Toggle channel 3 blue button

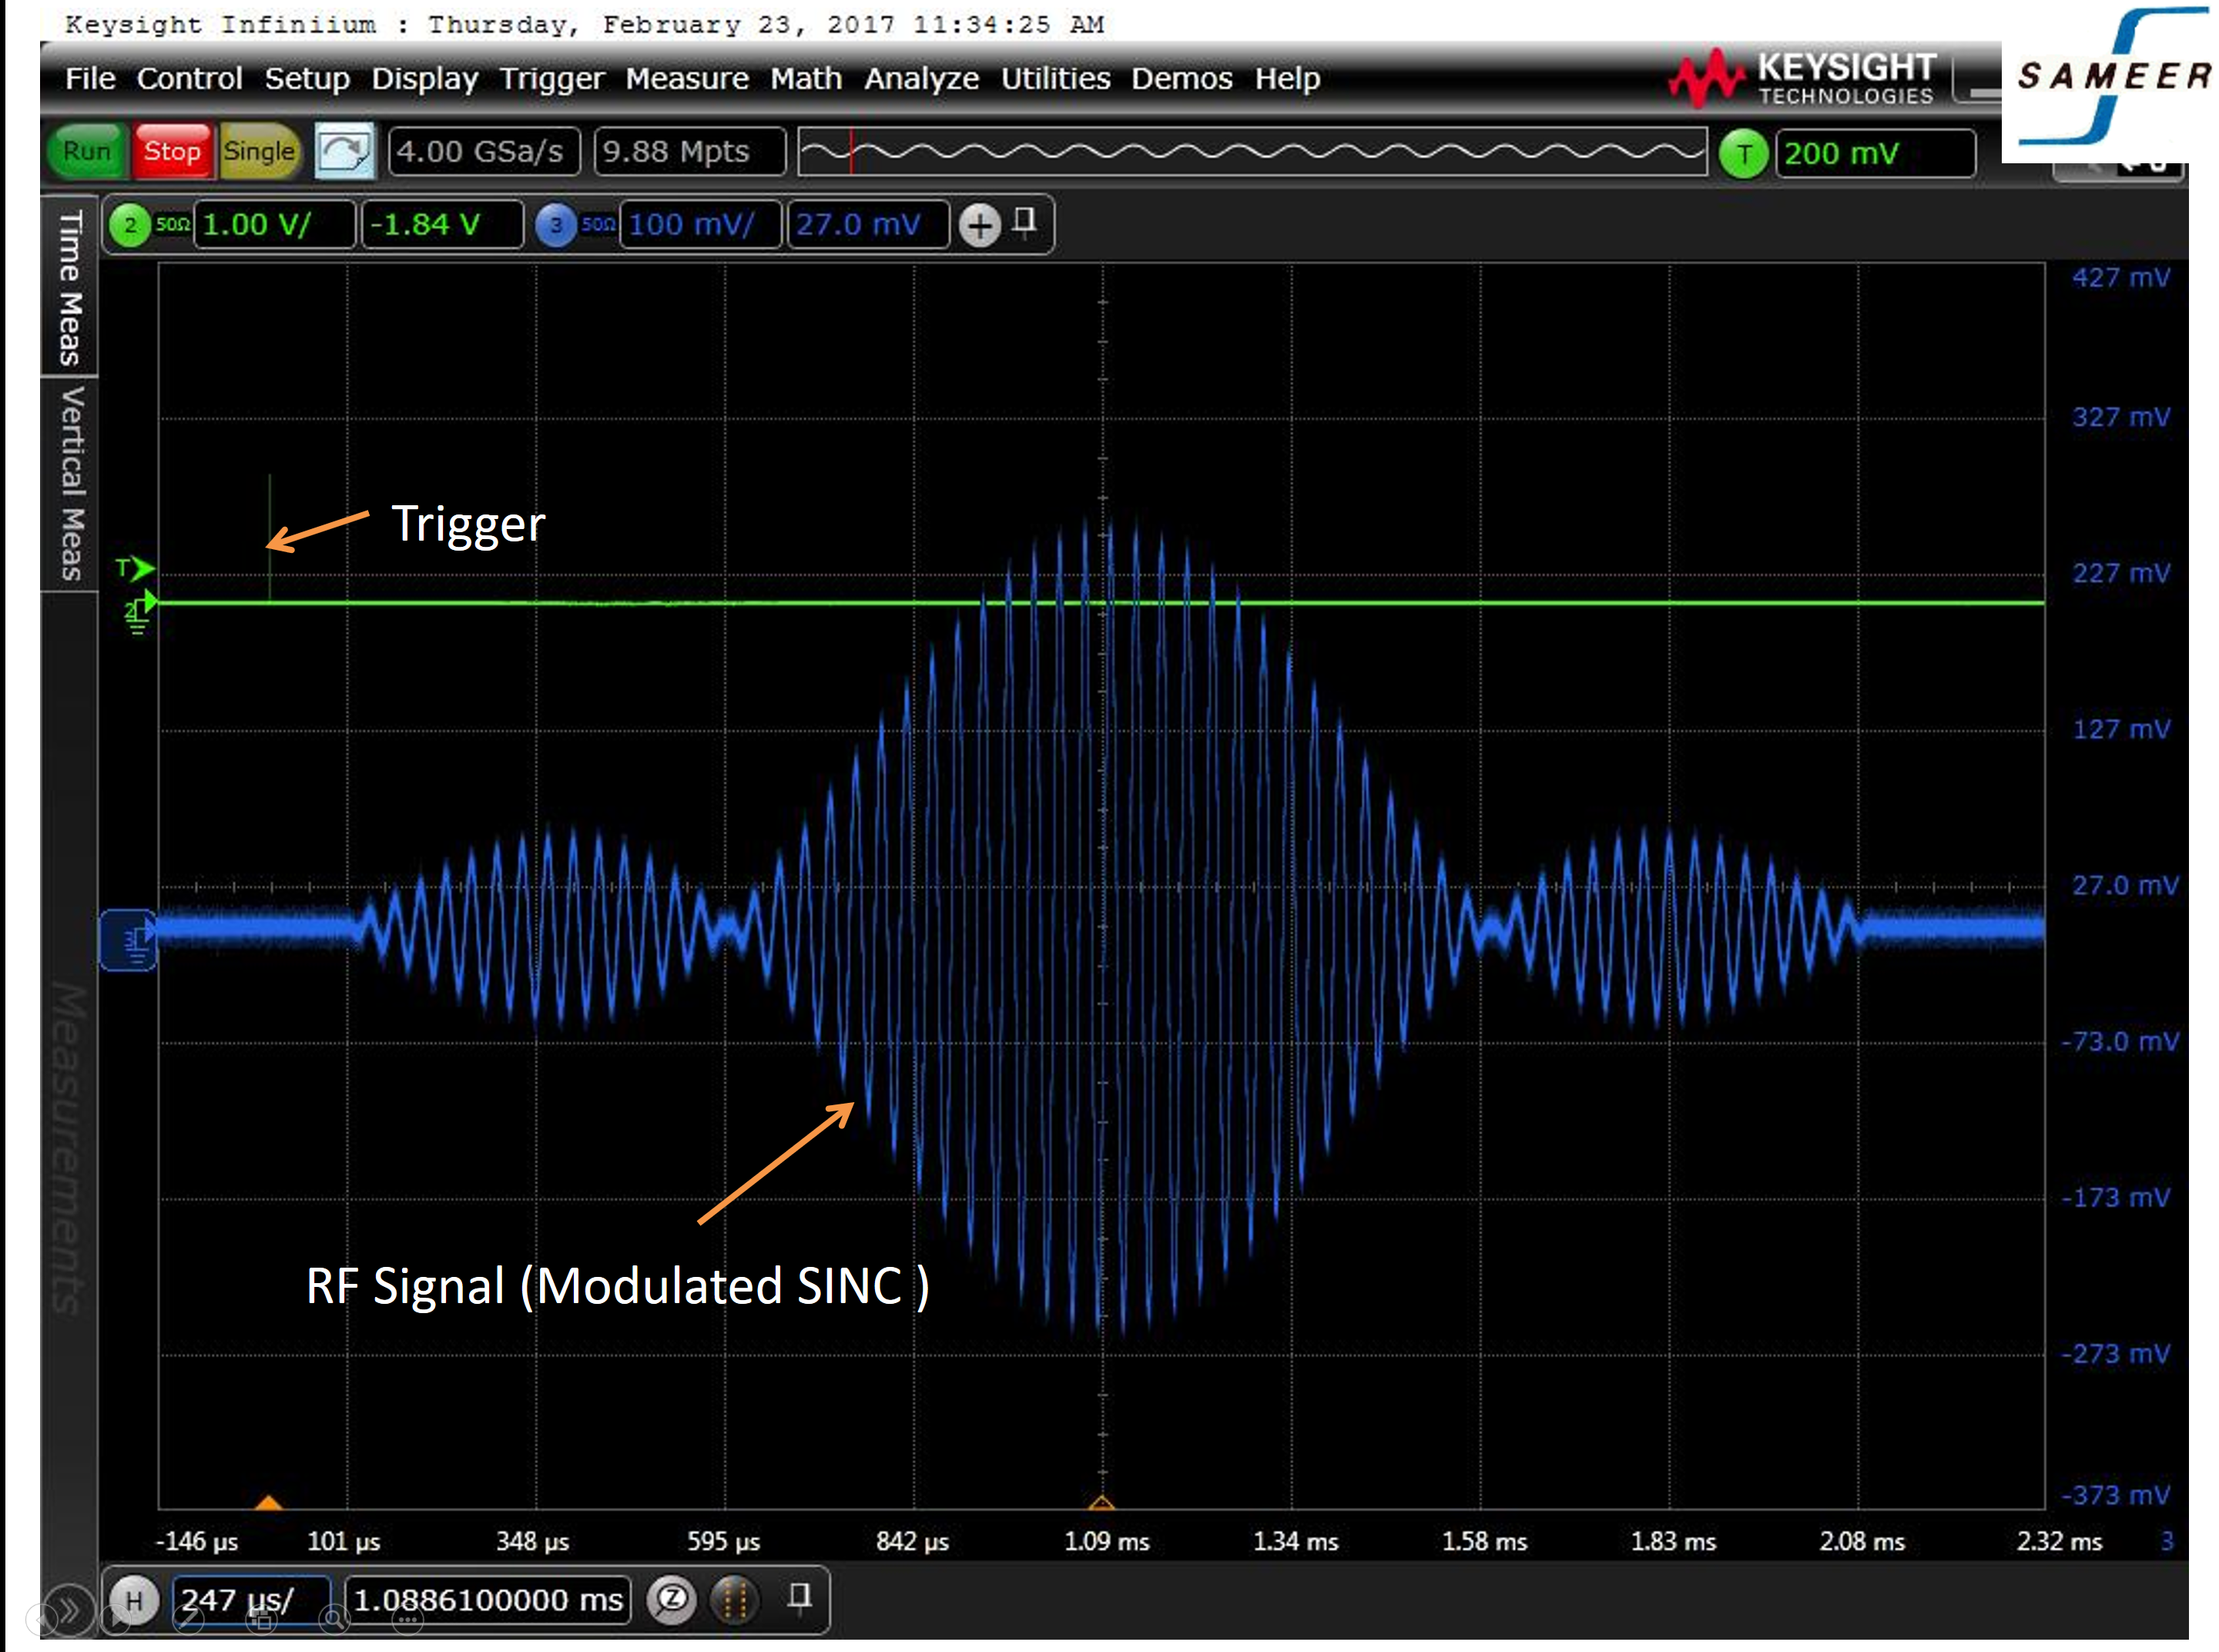tap(556, 225)
